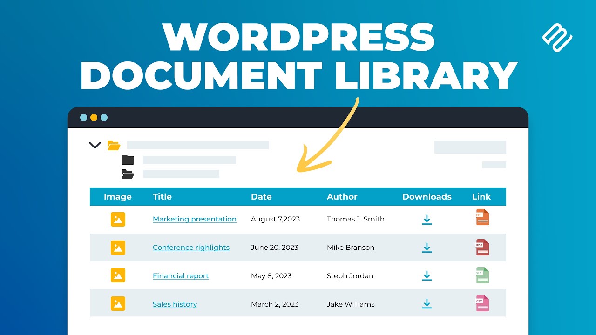
Task: Sort by Date column header
Action: [x=261, y=197]
